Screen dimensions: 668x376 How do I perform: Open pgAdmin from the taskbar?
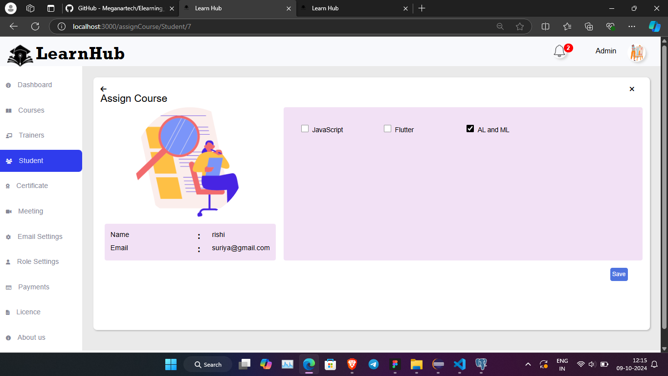coord(481,364)
